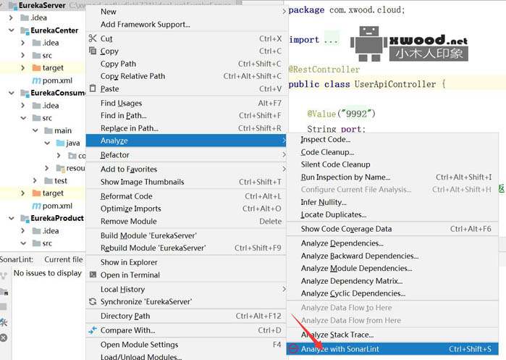Image resolution: width=506 pixels, height=360 pixels.
Task: Click the Cut scissors icon
Action: (93, 38)
